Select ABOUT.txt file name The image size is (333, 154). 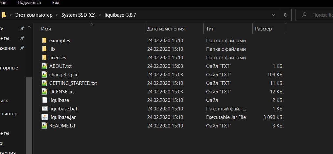click(60, 66)
